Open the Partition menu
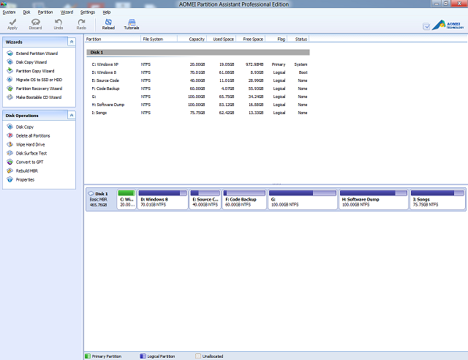This screenshot has height=360, width=468. [x=45, y=12]
